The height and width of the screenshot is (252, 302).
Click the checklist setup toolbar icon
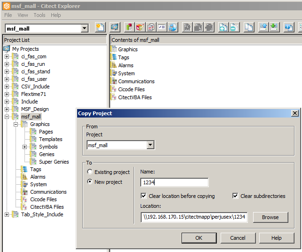(162, 27)
